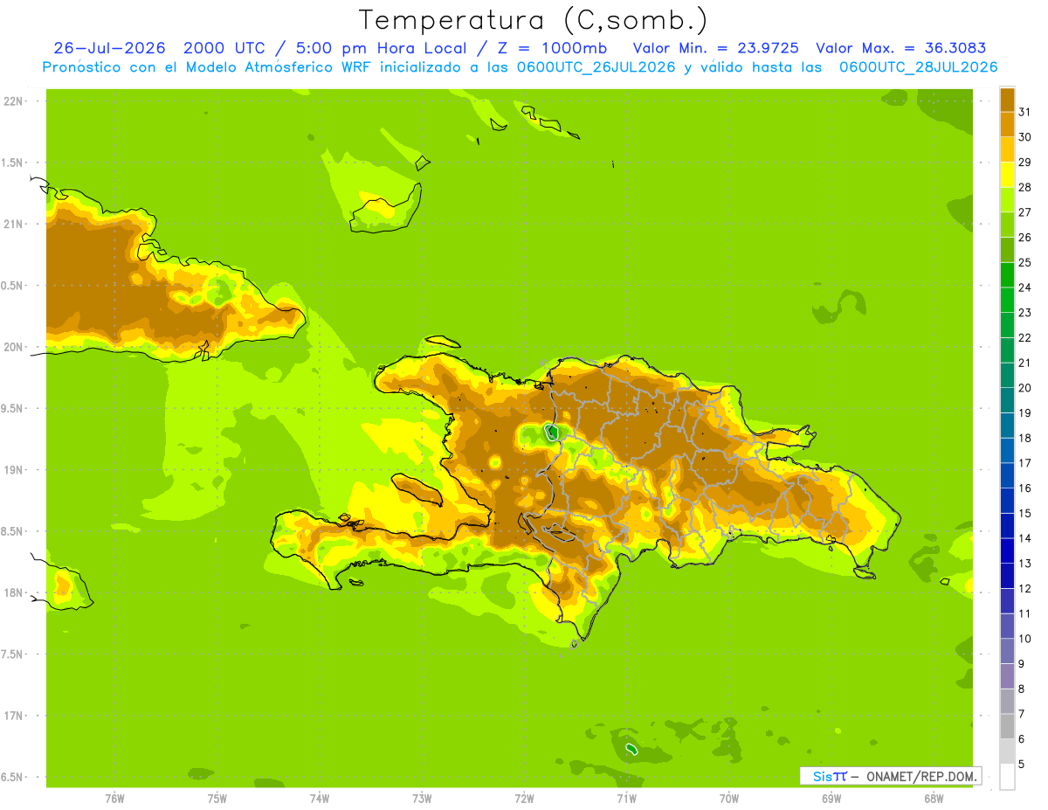Screen dimensions: 1048x810
Task: Pick the green swatch between 26 and 27
Action: point(1007,225)
